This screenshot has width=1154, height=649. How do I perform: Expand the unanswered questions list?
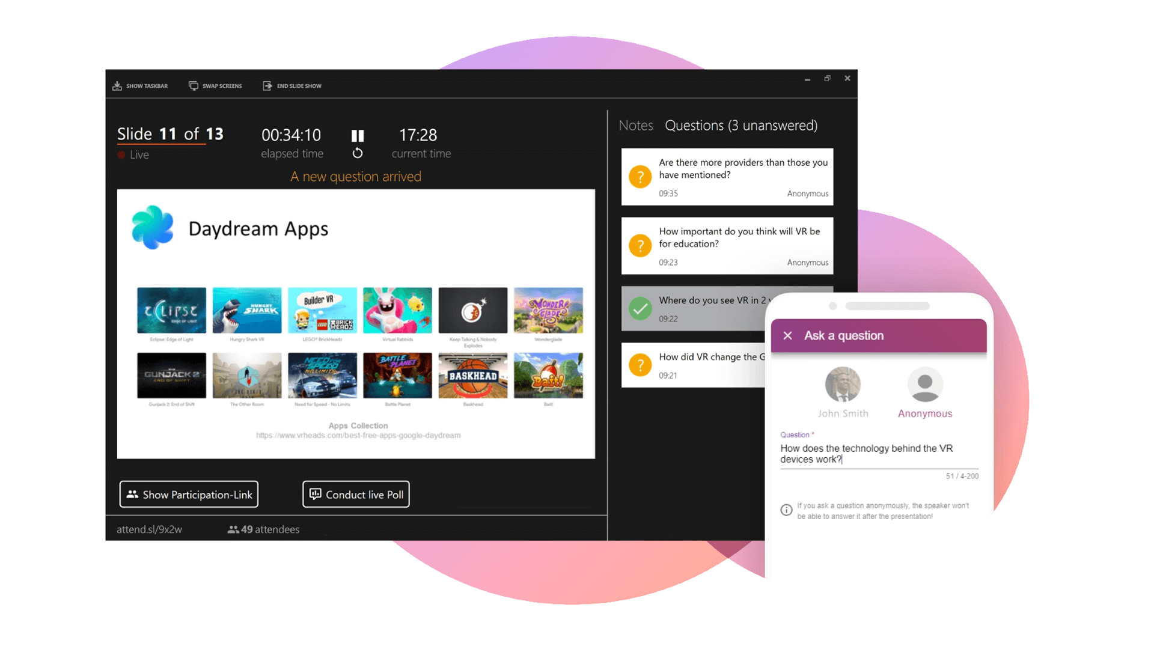(x=738, y=125)
